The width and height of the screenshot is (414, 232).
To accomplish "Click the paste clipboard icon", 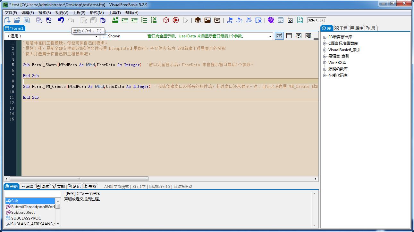I will (x=102, y=20).
